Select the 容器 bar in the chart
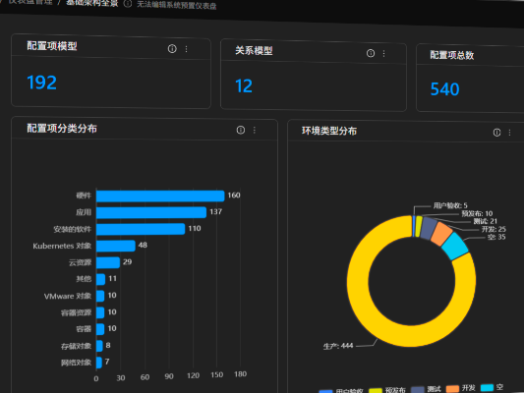This screenshot has height=393, width=524. [x=100, y=329]
